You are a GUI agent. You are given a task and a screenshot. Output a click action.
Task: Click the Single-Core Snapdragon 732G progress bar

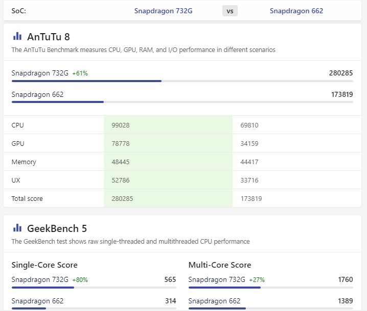click(94, 288)
